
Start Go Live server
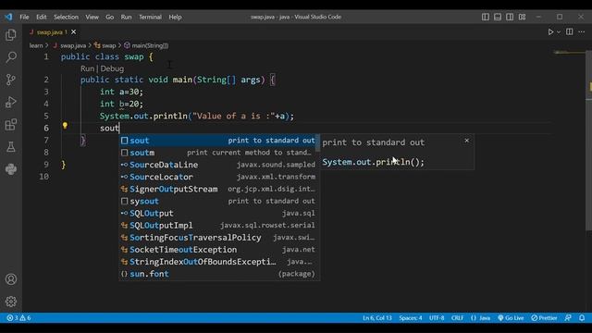pos(511,318)
